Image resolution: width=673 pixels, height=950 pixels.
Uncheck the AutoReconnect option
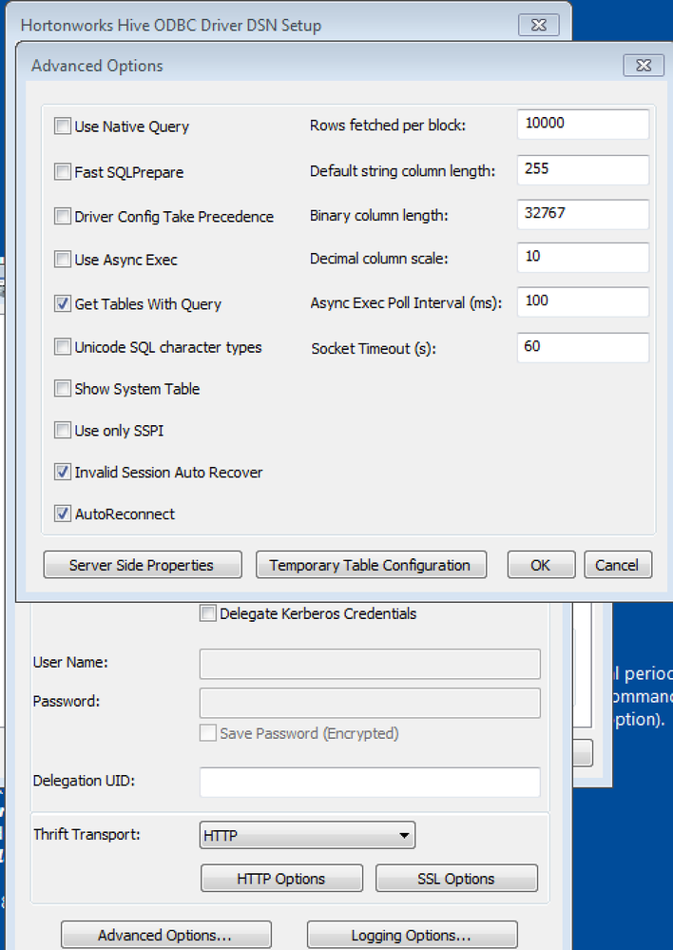click(x=63, y=514)
